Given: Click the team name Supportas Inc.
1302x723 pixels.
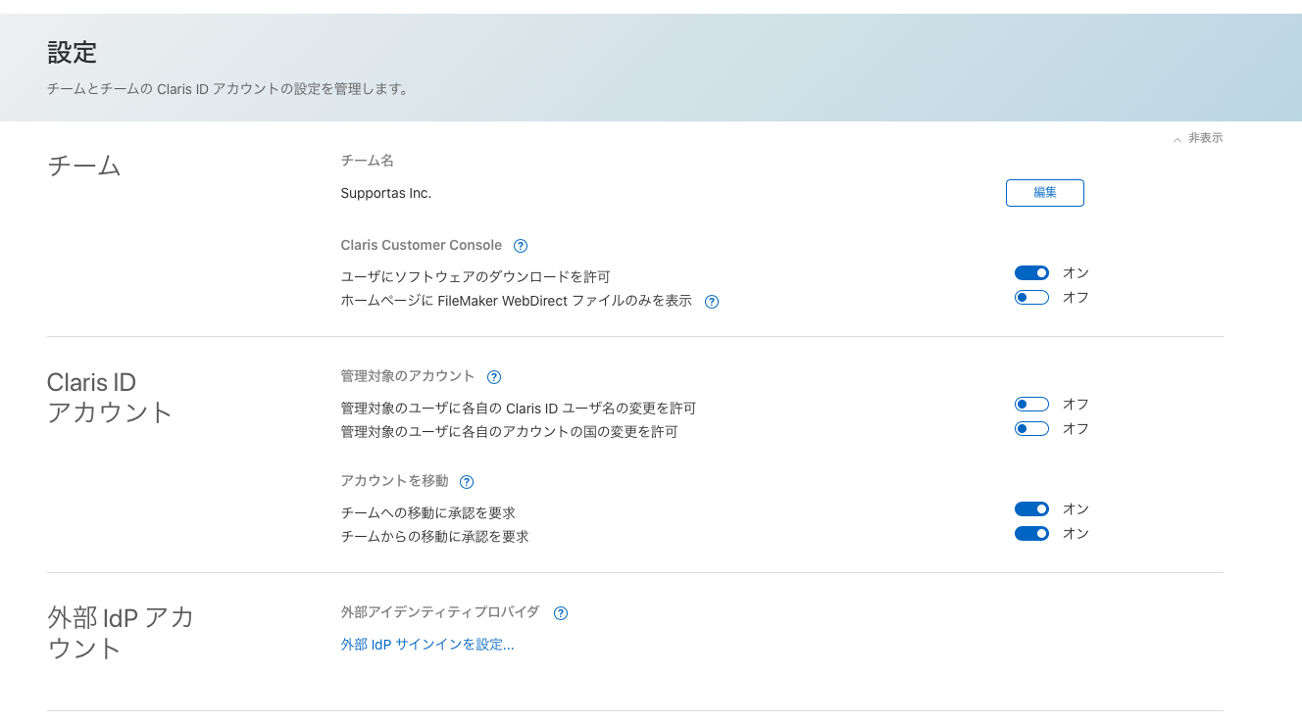Looking at the screenshot, I should tap(386, 193).
